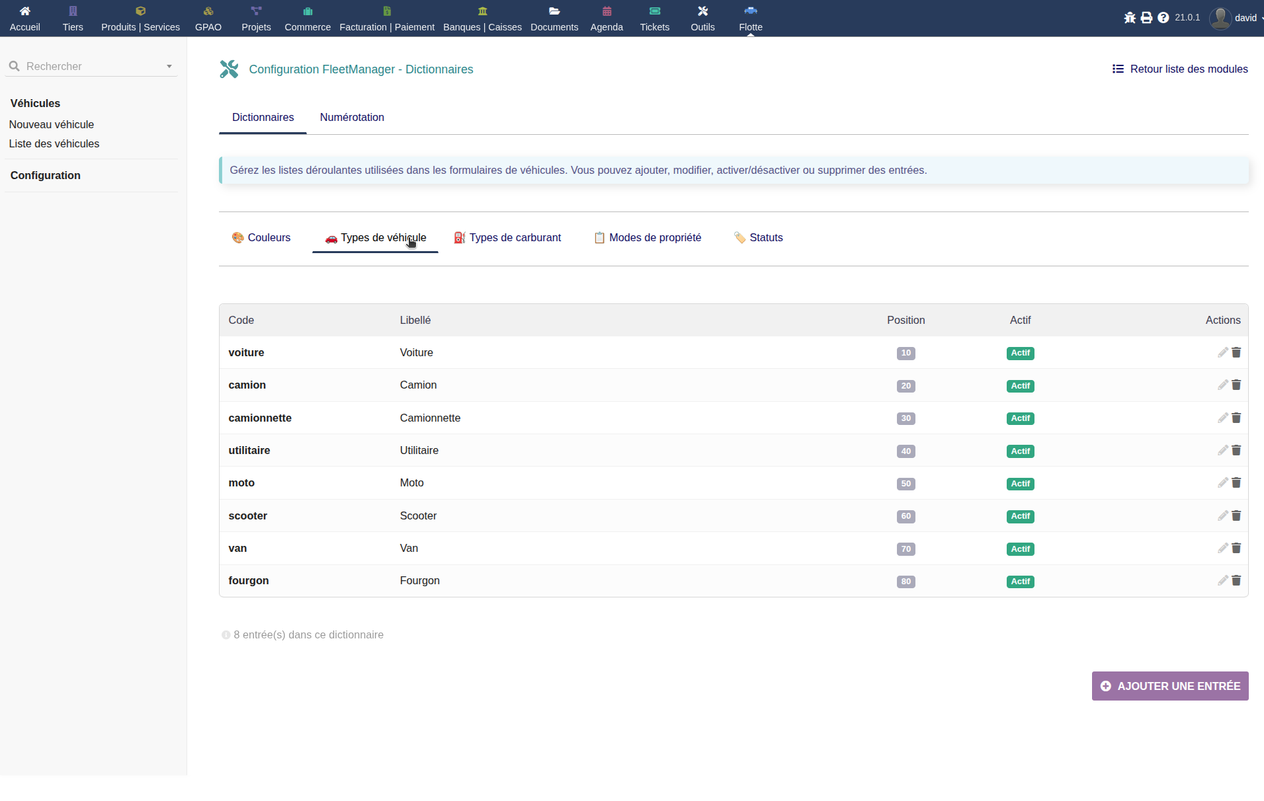This screenshot has width=1264, height=801.
Task: Expand the Rechercher search dropdown arrow
Action: click(x=169, y=67)
